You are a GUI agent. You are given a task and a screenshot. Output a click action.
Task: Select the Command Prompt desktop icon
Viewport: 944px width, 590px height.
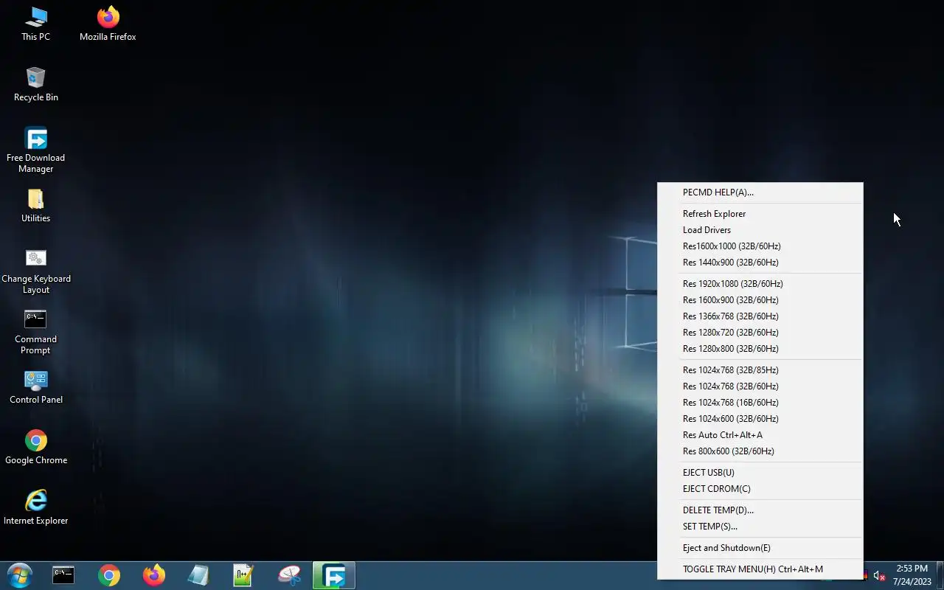point(35,332)
